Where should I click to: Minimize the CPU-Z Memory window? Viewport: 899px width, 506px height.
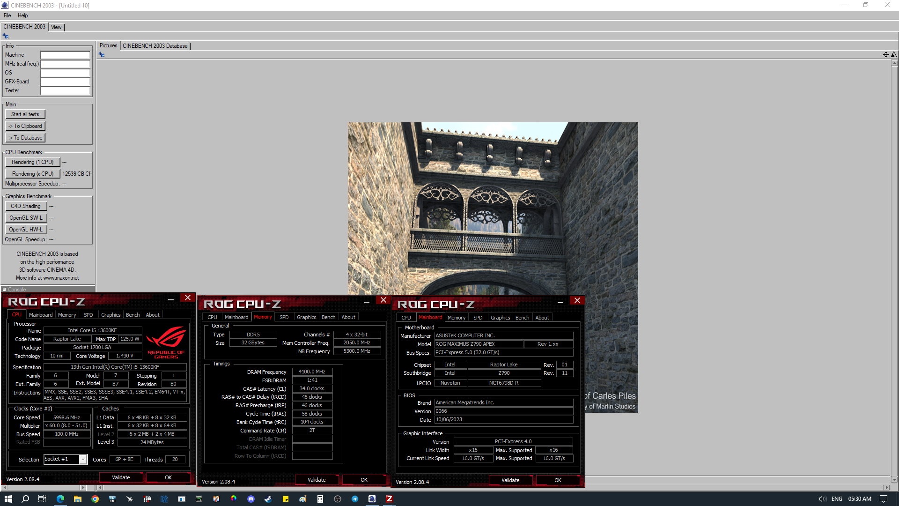(x=367, y=301)
